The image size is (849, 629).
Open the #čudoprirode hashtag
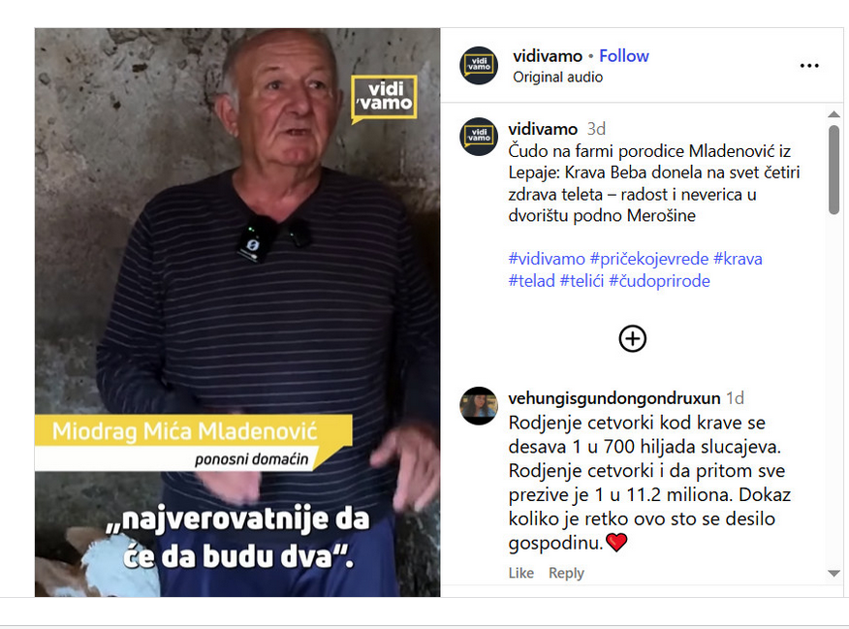click(659, 281)
